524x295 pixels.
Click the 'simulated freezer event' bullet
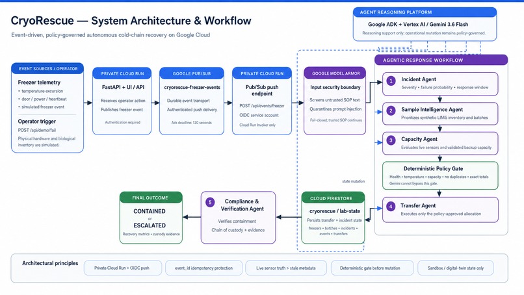click(x=43, y=107)
